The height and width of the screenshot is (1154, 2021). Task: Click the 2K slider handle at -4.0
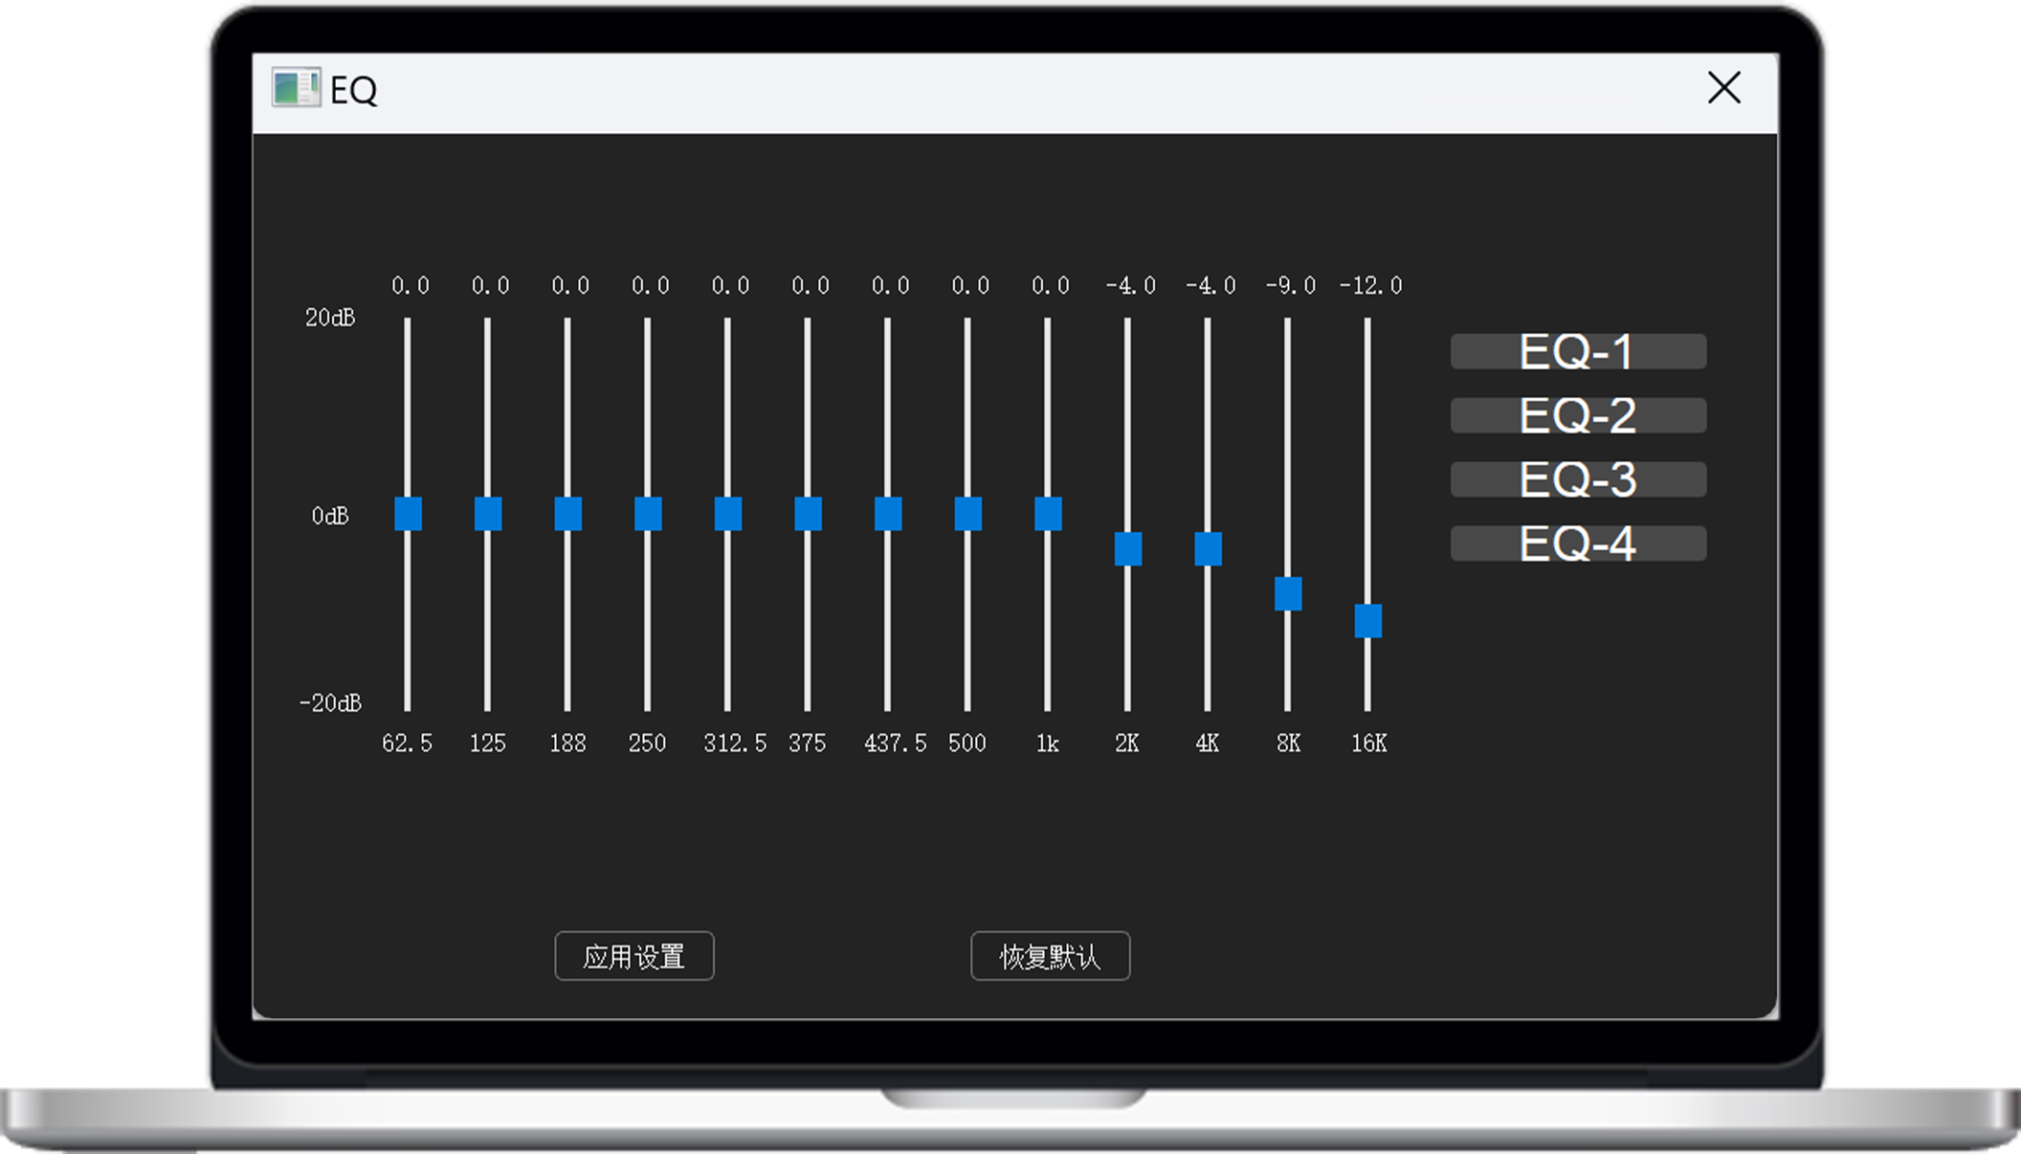pyautogui.click(x=1128, y=549)
